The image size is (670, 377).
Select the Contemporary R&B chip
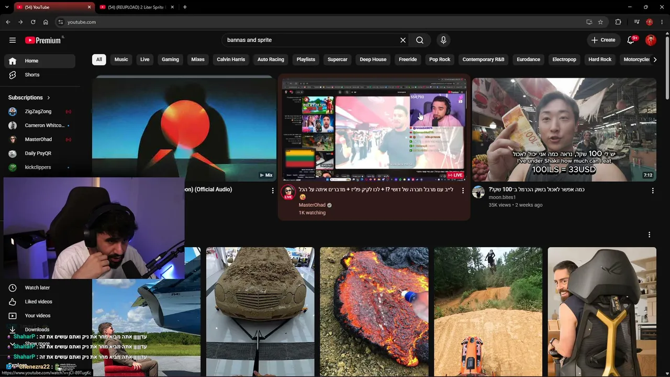(x=484, y=60)
